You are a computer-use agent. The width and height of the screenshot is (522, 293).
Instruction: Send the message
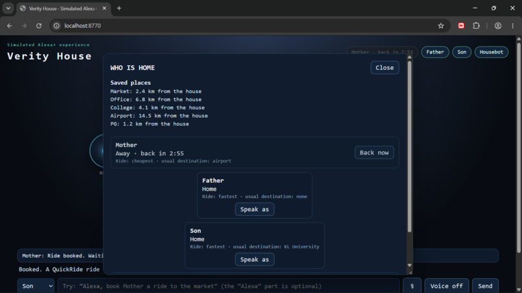(x=485, y=286)
